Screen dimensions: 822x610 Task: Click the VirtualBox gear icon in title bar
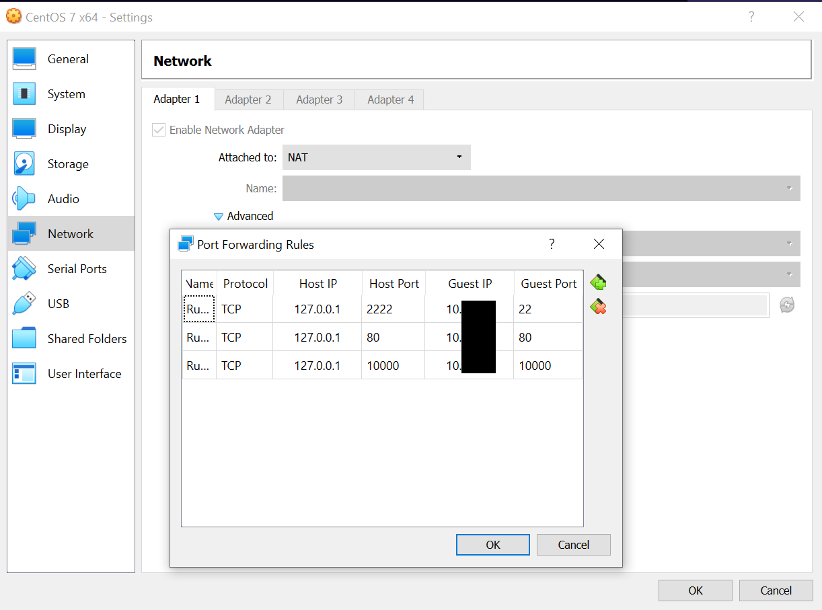click(13, 17)
